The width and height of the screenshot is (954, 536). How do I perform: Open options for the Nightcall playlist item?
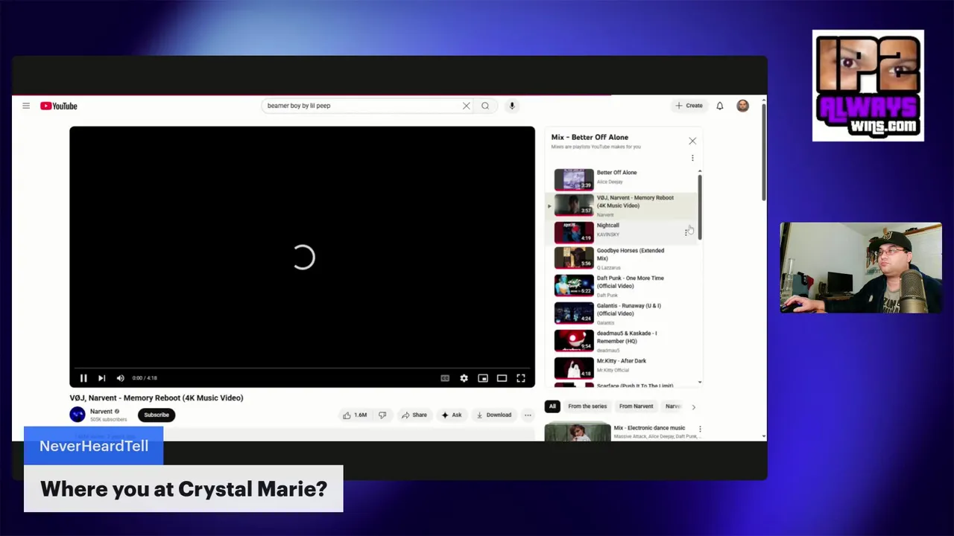(686, 232)
